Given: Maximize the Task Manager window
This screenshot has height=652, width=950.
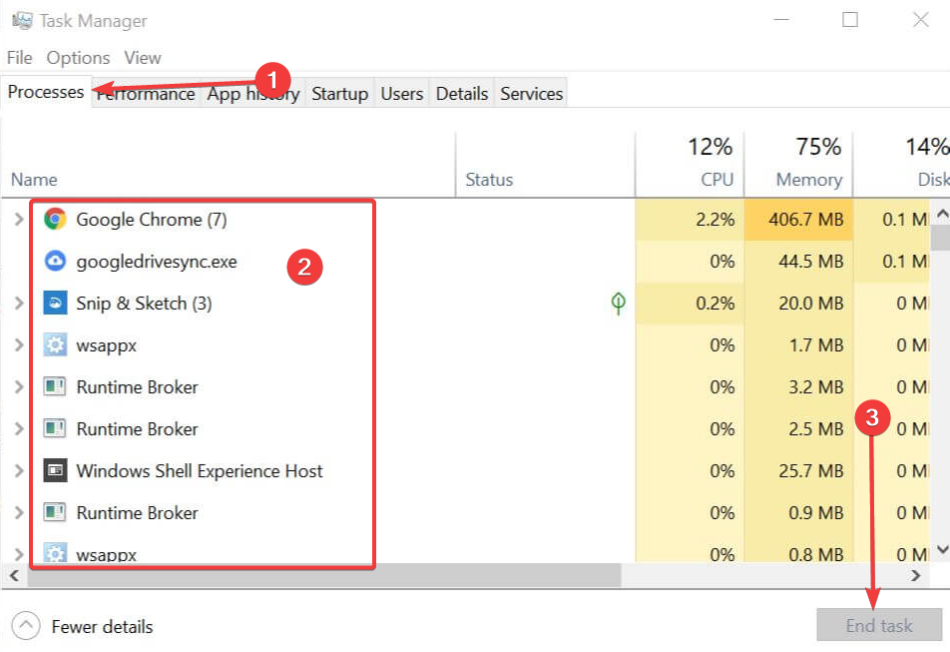Looking at the screenshot, I should click(x=850, y=19).
